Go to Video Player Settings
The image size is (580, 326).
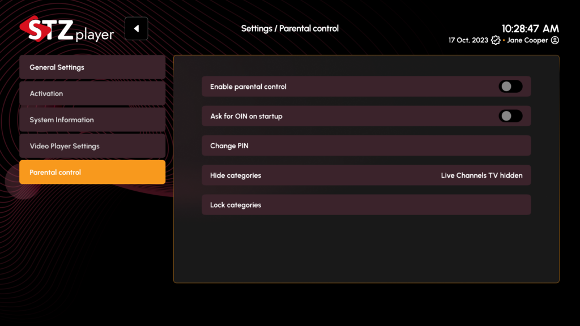click(92, 146)
